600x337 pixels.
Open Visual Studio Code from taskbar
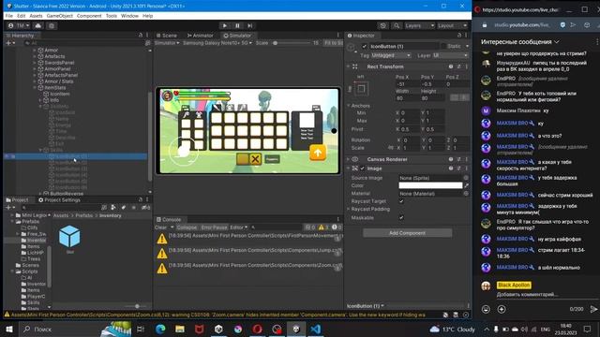(x=316, y=329)
